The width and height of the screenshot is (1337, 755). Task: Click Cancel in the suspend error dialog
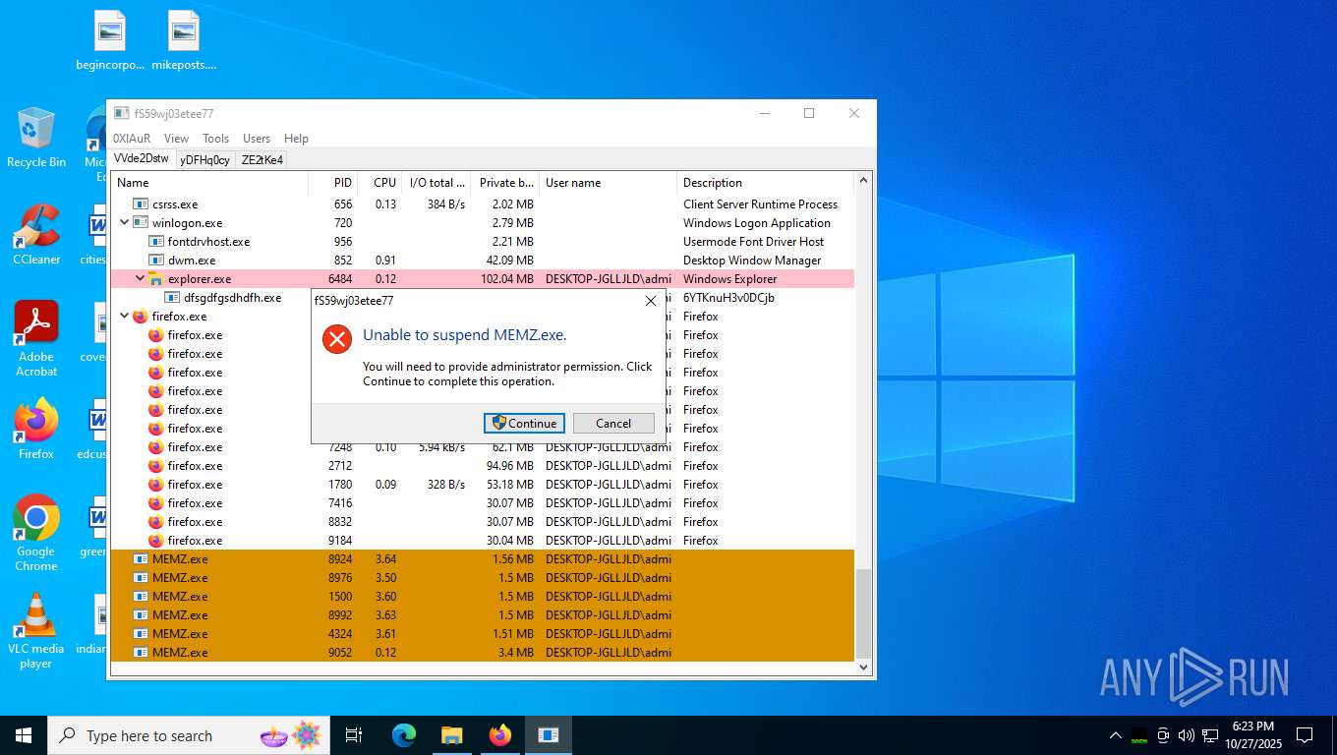tap(613, 423)
